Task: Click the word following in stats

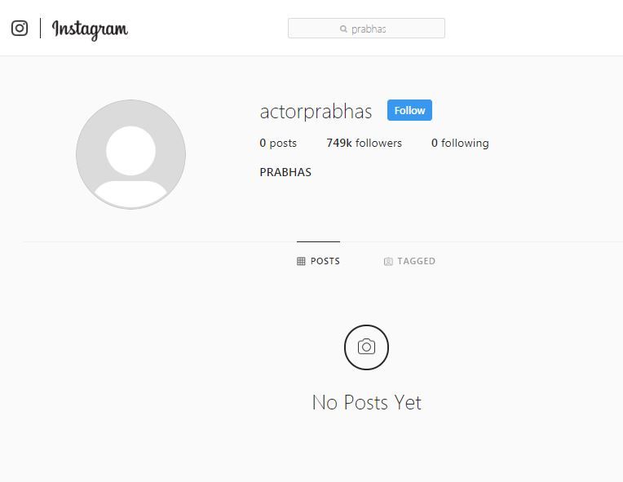Action: point(466,143)
